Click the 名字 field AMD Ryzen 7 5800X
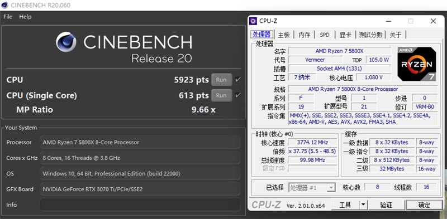This screenshot has height=219, width=447. pos(340,51)
